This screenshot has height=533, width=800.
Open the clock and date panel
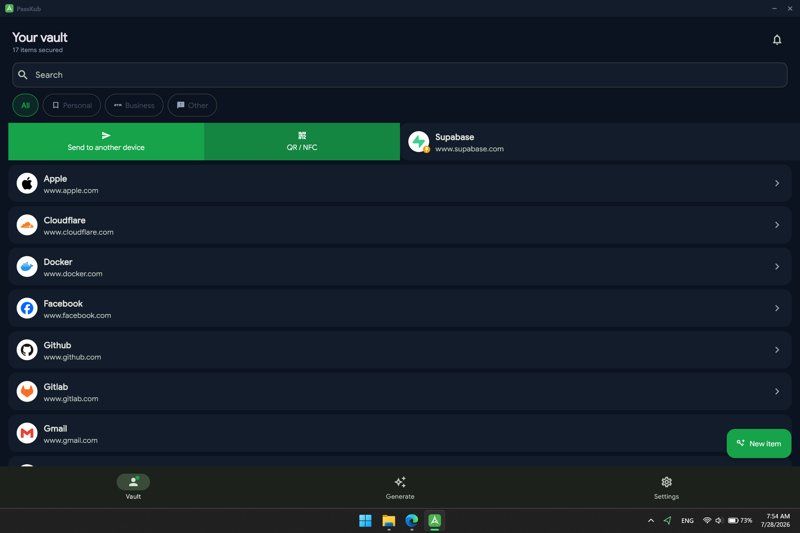[x=775, y=521]
